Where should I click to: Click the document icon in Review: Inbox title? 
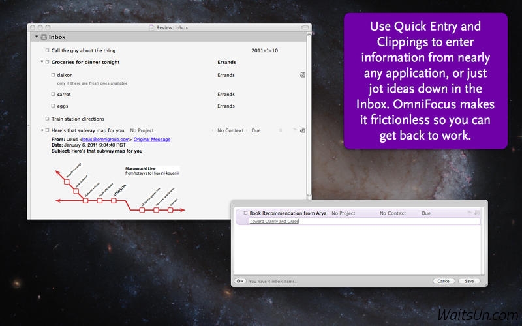pyautogui.click(x=152, y=27)
